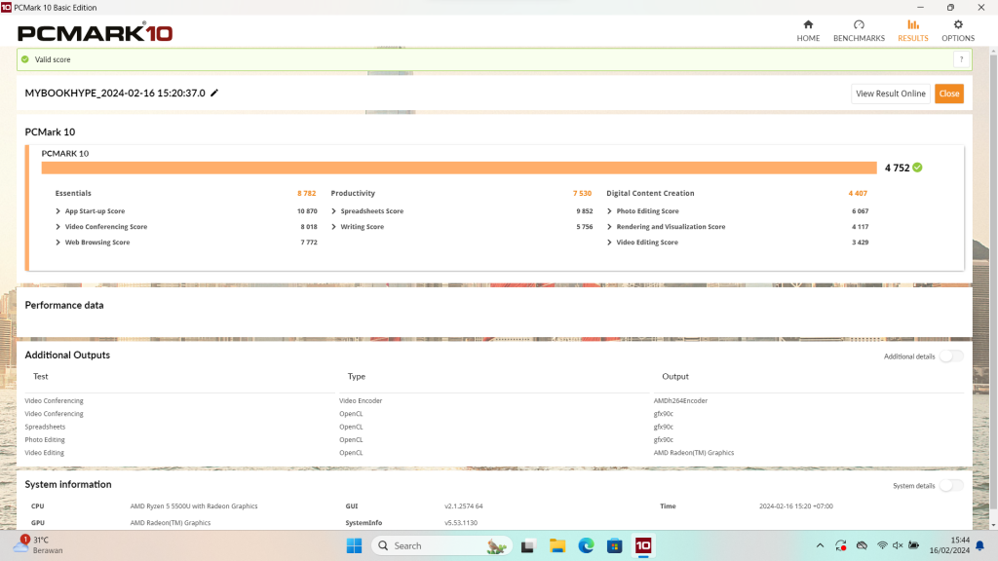The width and height of the screenshot is (998, 561).
Task: Click the AMD Ryzen 5 5500U CPU text
Action: click(x=194, y=506)
